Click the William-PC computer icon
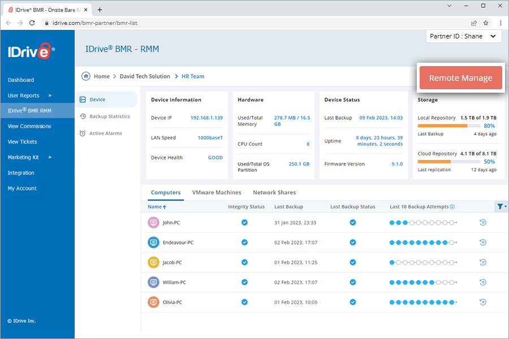 pyautogui.click(x=153, y=282)
